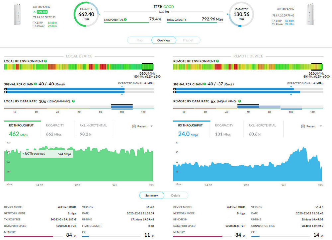Open local chart Present time dropdown
This screenshot has height=240, width=332.
point(143,126)
